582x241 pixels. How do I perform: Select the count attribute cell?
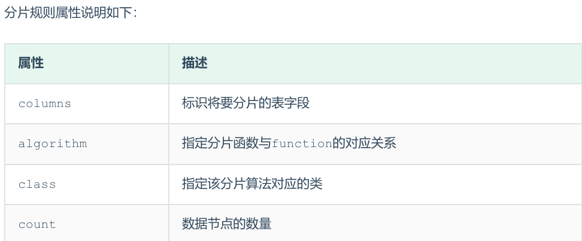pos(37,225)
